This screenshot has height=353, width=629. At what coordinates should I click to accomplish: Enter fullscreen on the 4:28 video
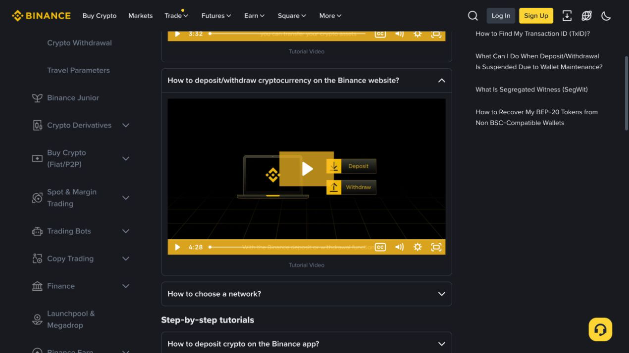tap(436, 247)
